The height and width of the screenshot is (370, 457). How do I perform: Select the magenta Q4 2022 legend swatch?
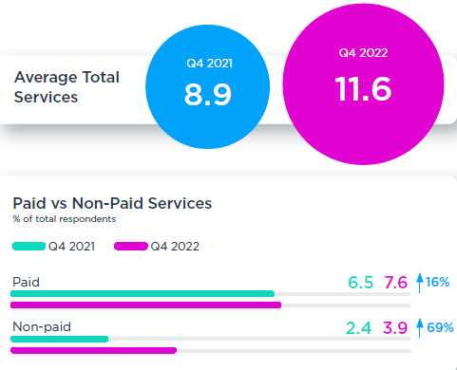[131, 246]
